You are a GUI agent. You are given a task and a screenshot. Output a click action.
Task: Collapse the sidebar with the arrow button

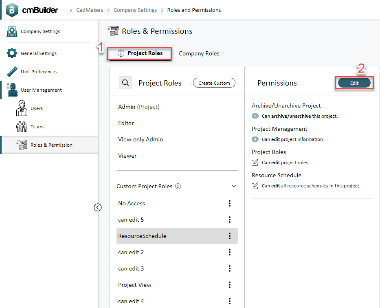point(98,207)
